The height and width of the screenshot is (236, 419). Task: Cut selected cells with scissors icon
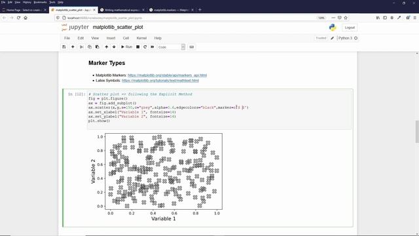[x=82, y=47]
